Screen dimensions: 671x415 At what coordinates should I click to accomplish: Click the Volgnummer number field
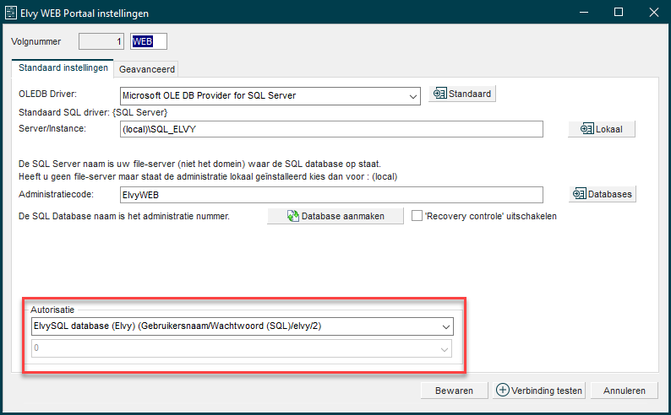[x=101, y=41]
